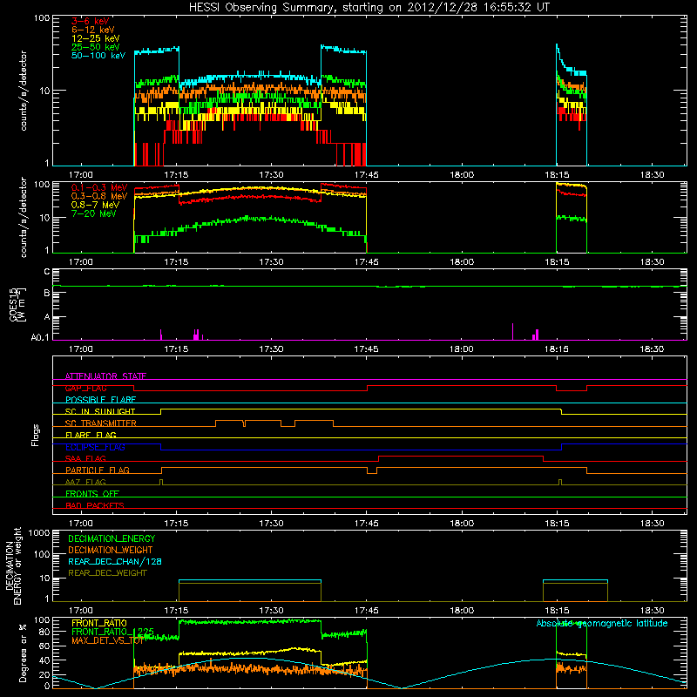Pick the GAP_FLAG label

click(x=85, y=388)
